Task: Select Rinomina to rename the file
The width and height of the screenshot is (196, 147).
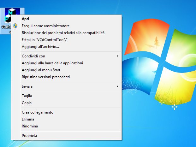Action: pyautogui.click(x=30, y=126)
